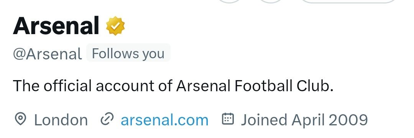
Task: Open the arsenal.com website link
Action: [x=164, y=120]
